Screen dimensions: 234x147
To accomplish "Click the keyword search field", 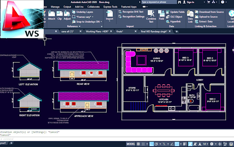I will coord(159,2).
